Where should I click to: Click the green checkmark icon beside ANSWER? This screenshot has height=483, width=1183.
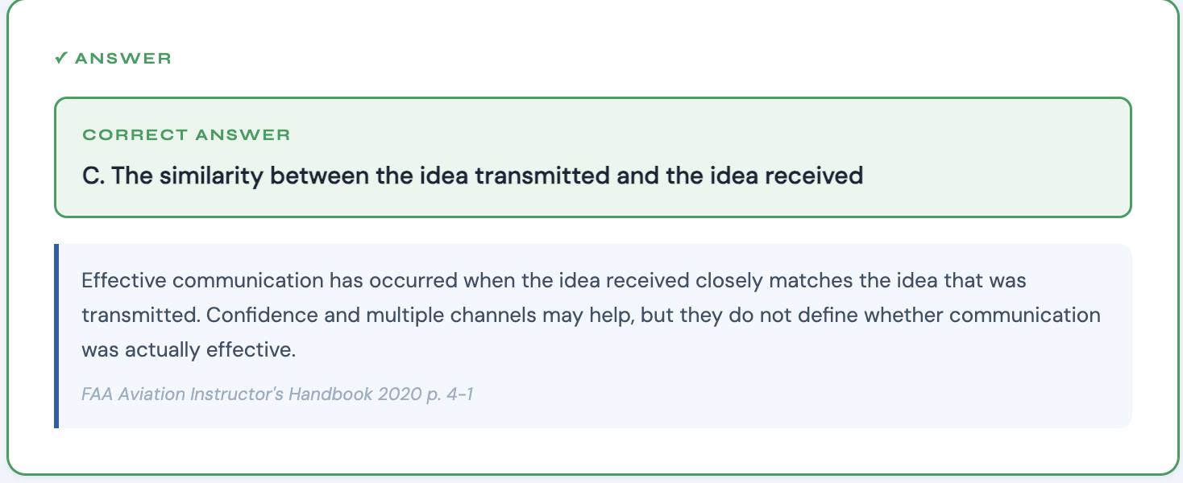(x=60, y=58)
